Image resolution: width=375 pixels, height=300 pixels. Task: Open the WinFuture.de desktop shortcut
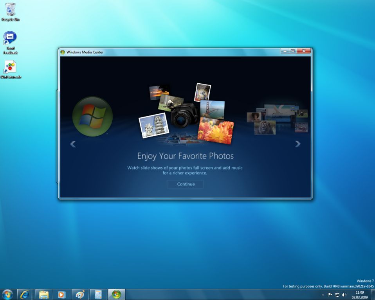coord(11,68)
